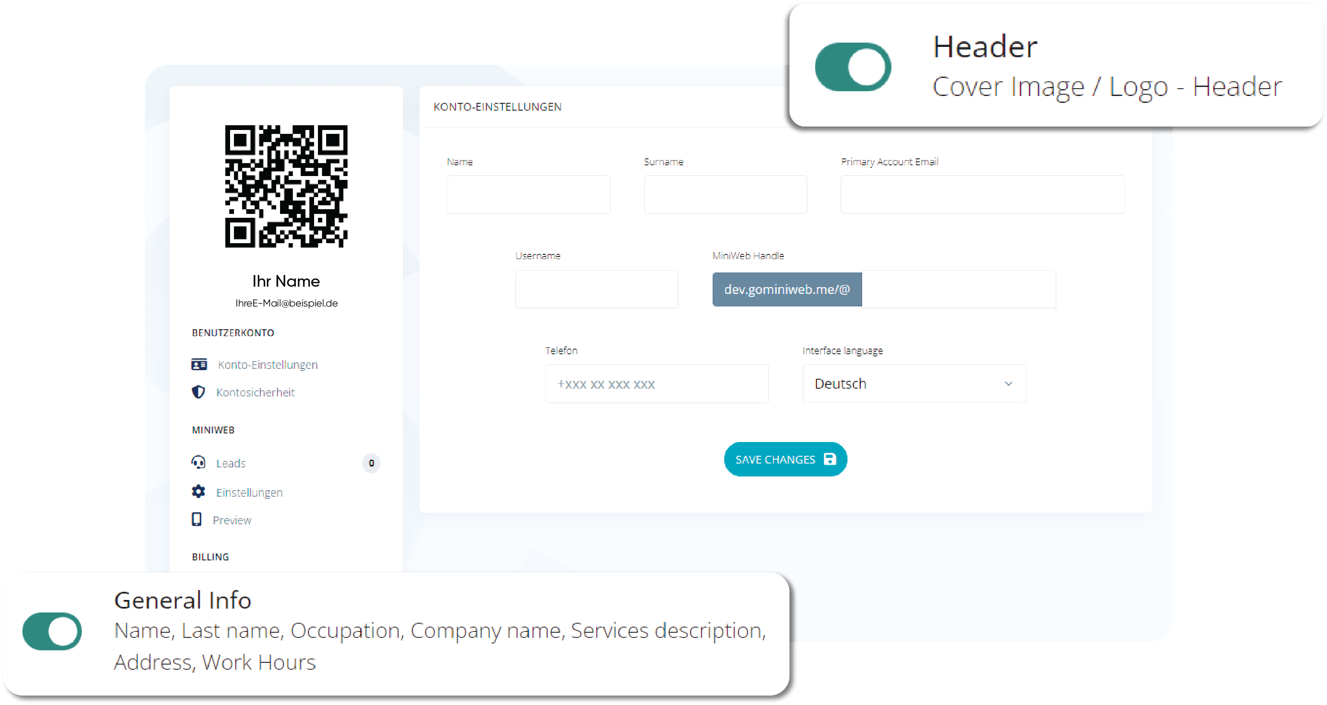Focus the Telefon input field
This screenshot has height=705, width=1327.
pos(657,383)
